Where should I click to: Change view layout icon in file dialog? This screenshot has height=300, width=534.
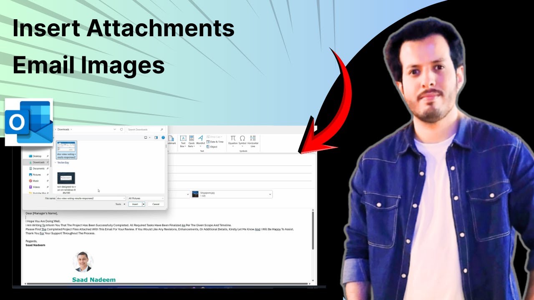[x=146, y=137]
